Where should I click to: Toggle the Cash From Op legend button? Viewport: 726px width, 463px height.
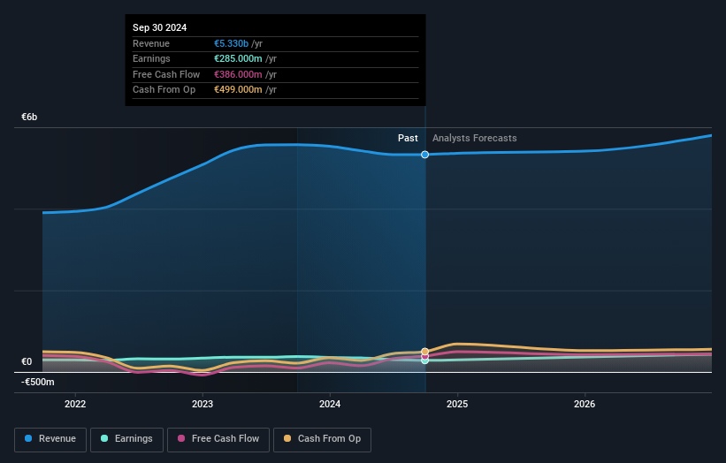[322, 439]
